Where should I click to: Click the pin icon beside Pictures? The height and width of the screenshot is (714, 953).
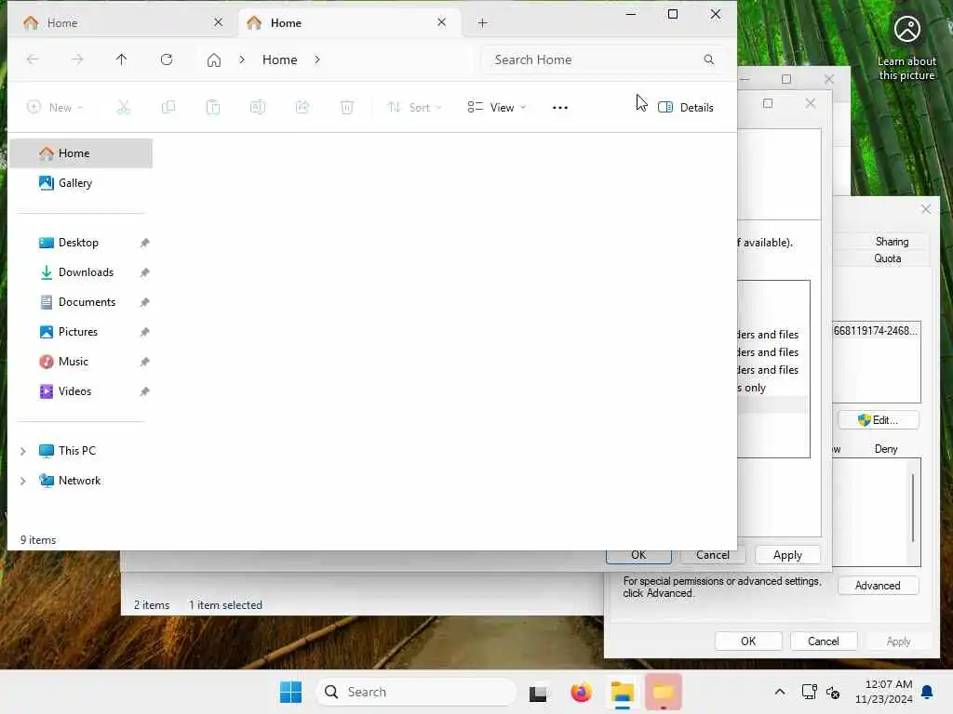pos(144,332)
